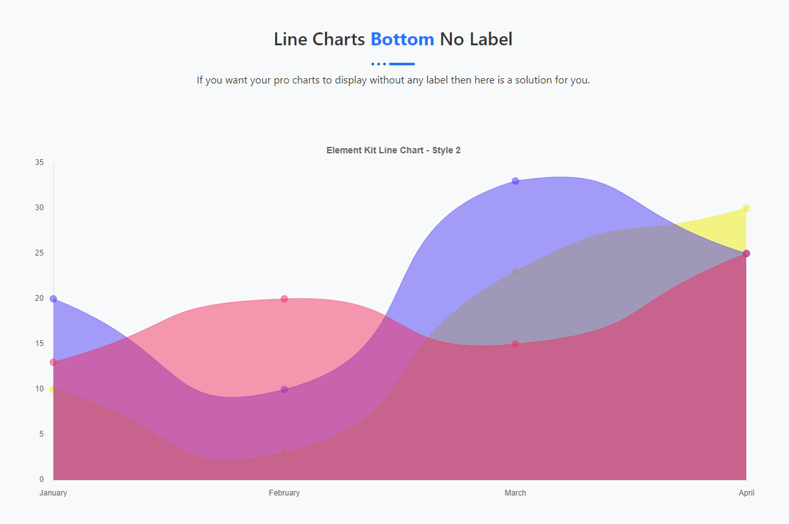Click the 35 label on the y-axis

(39, 162)
